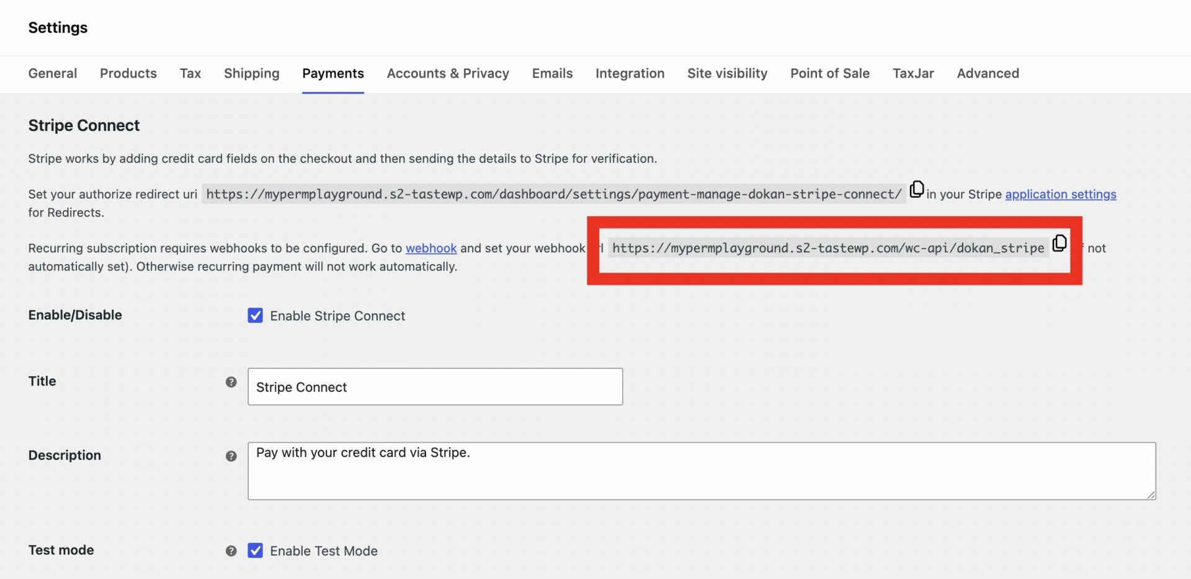Screen dimensions: 1191x579
Task: Open the Products settings tab
Action: point(128,73)
